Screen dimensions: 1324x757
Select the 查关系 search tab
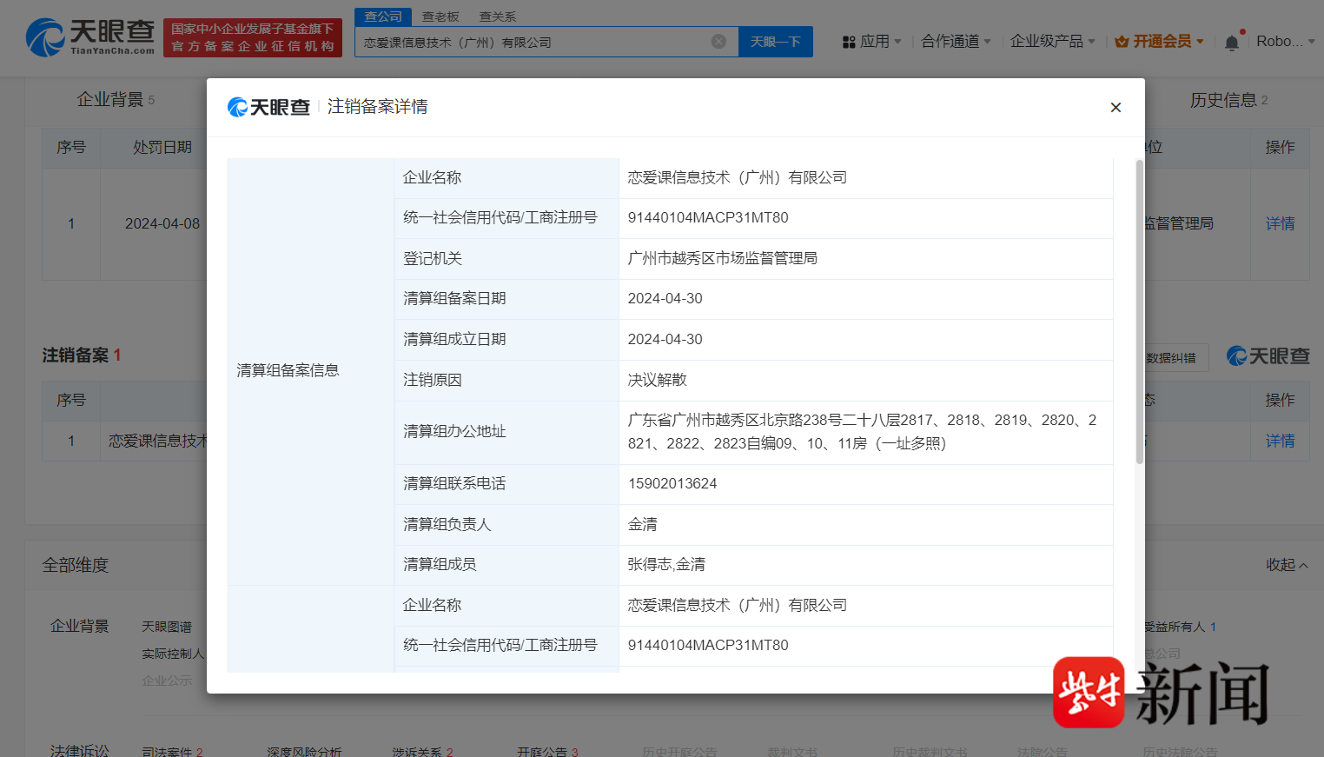[498, 17]
